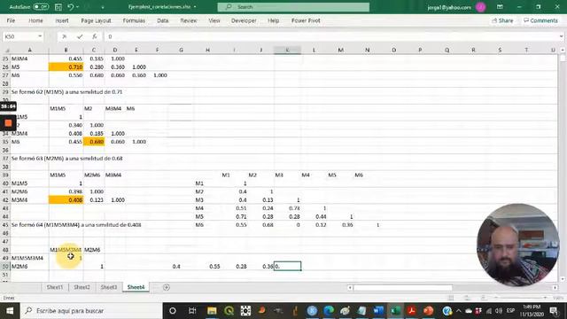Select column K header
This screenshot has height=319, width=567.
[x=287, y=50]
